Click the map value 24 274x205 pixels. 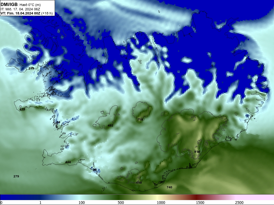click(58, 122)
